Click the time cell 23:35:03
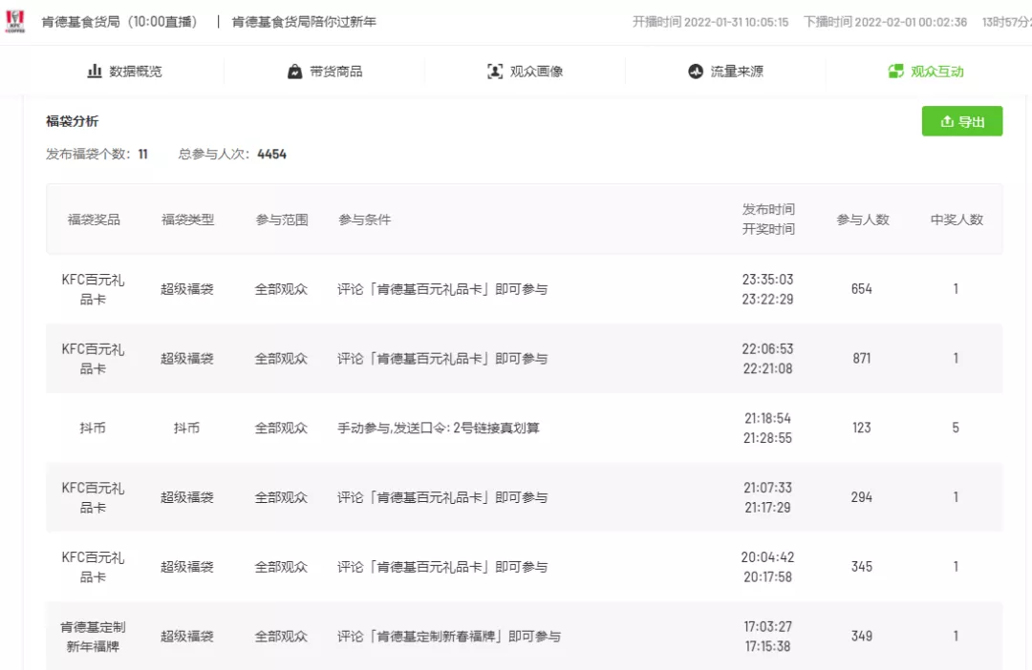This screenshot has width=1032, height=670. (x=767, y=280)
